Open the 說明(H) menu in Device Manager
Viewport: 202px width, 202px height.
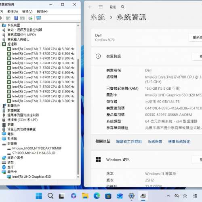coord(42,12)
